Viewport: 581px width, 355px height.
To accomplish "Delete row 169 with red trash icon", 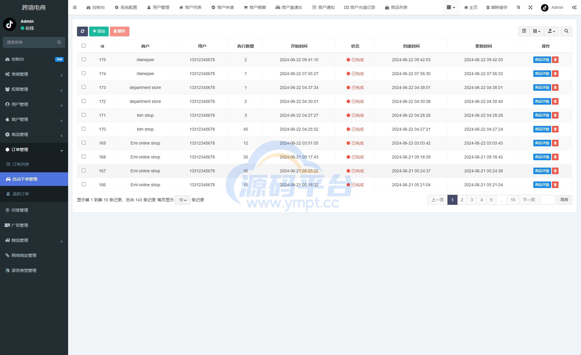I will (555, 143).
